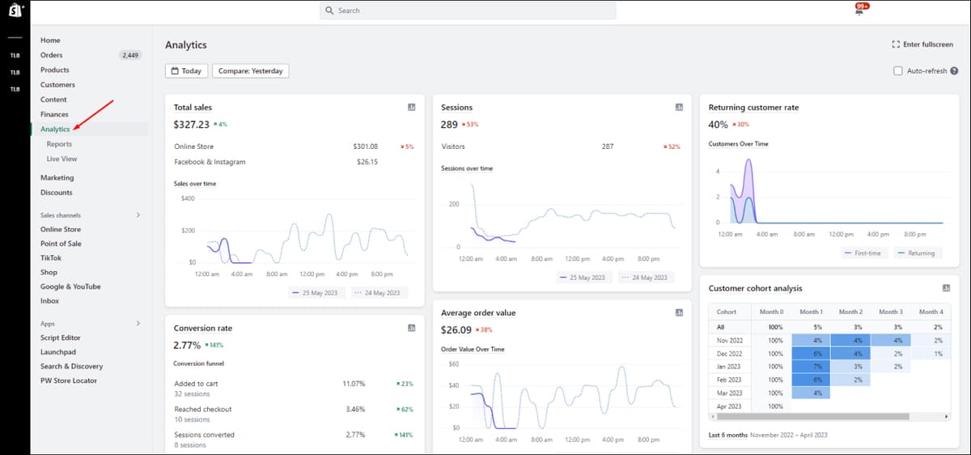Click the Mar 2023 Month 1 cohort cell
This screenshot has height=455, width=971.
(811, 393)
